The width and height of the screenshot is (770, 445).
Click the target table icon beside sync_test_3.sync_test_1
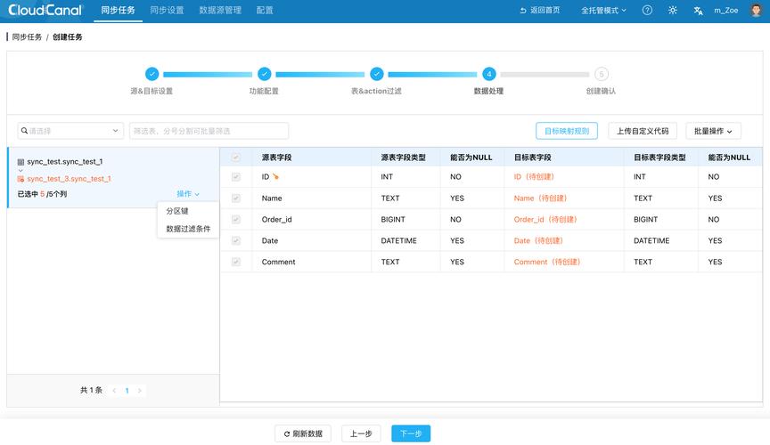(x=20, y=179)
